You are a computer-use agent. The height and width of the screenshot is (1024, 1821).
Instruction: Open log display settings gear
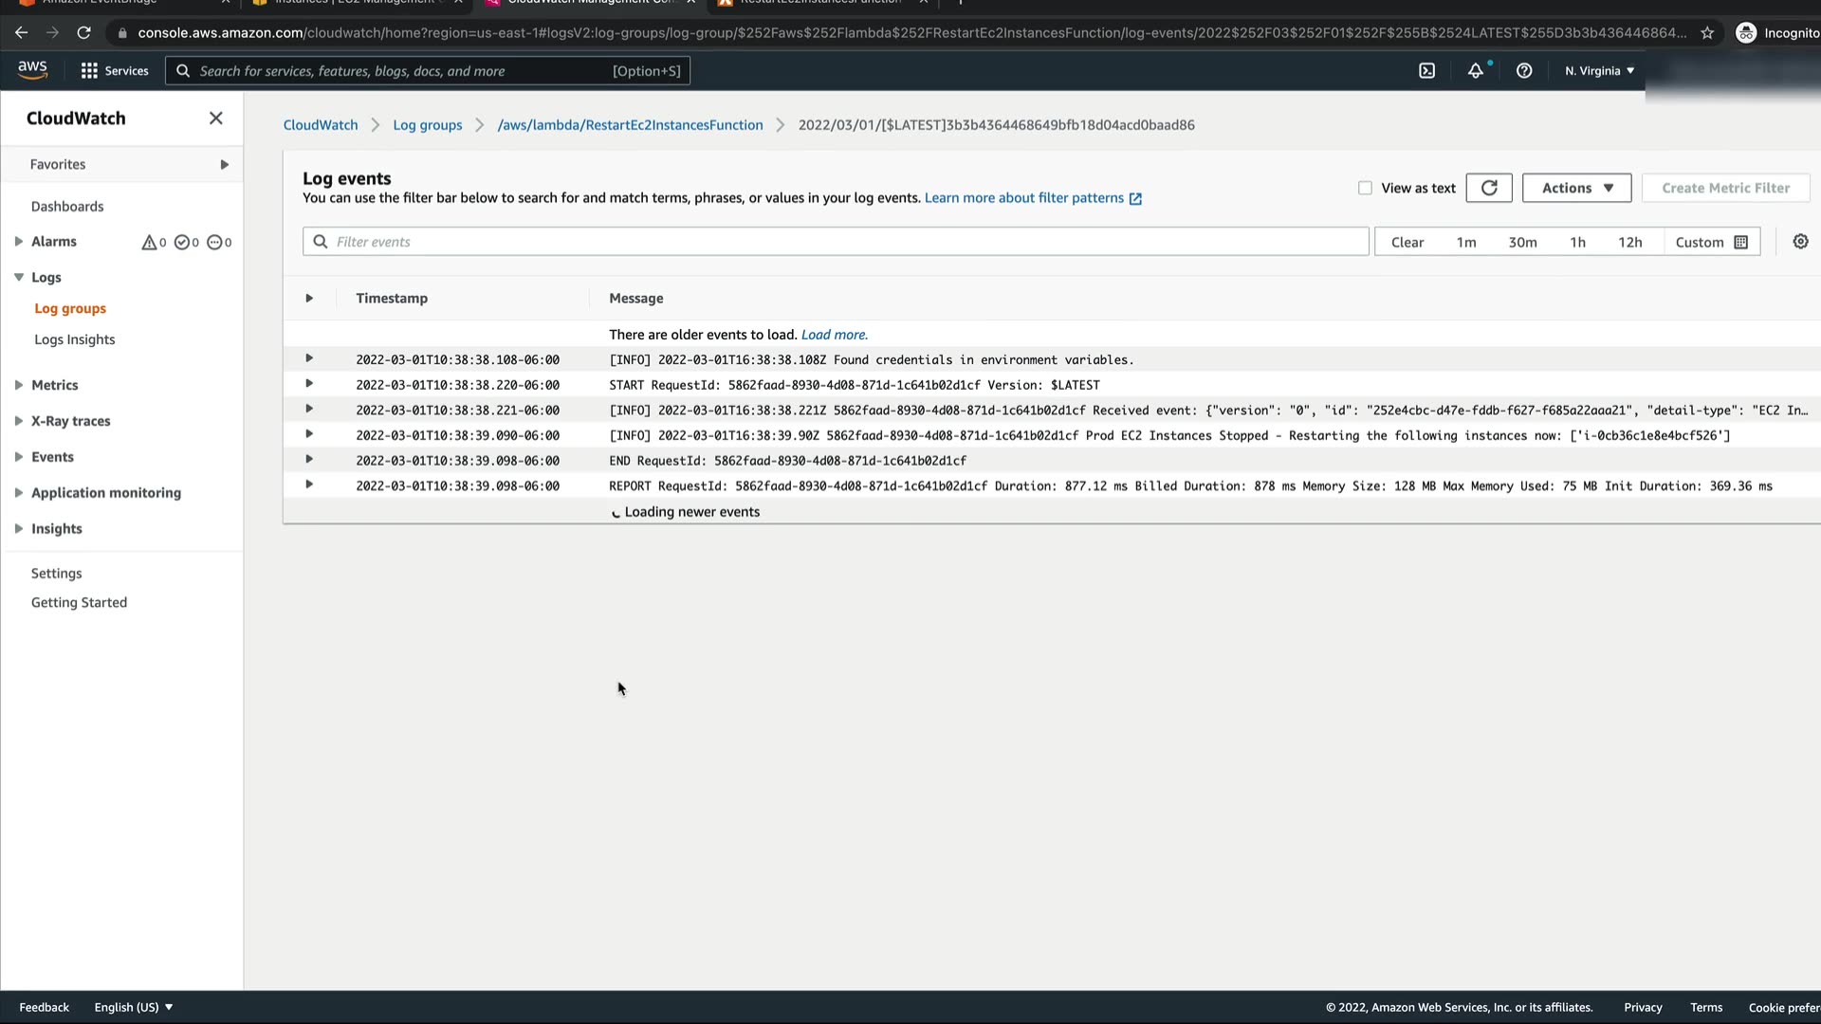coord(1800,242)
